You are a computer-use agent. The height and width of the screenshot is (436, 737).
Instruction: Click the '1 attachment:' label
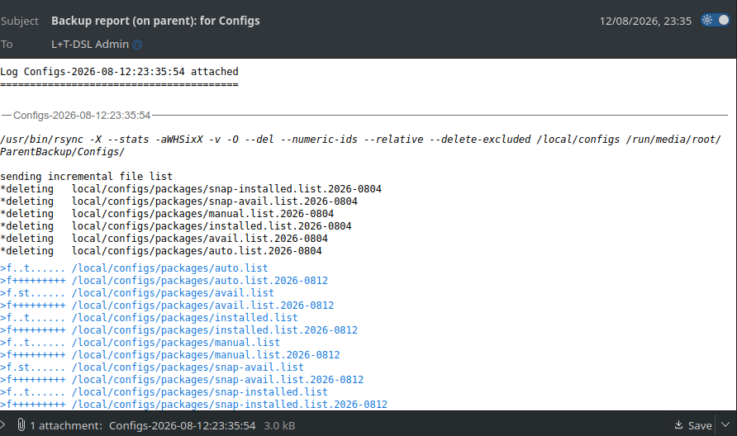pyautogui.click(x=66, y=425)
